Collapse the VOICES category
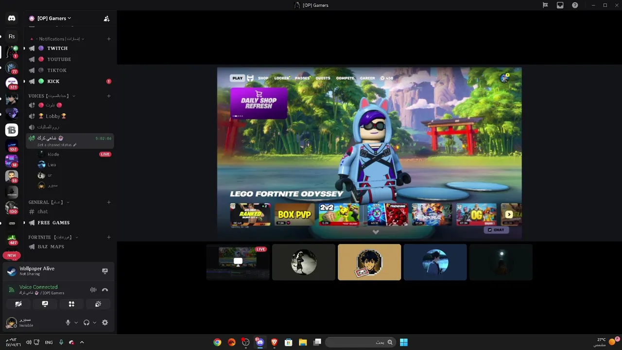This screenshot has height=350, width=622. 52,96
